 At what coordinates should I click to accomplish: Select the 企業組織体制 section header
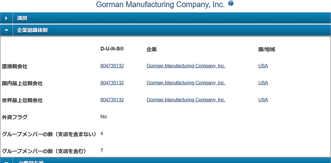(x=172, y=31)
